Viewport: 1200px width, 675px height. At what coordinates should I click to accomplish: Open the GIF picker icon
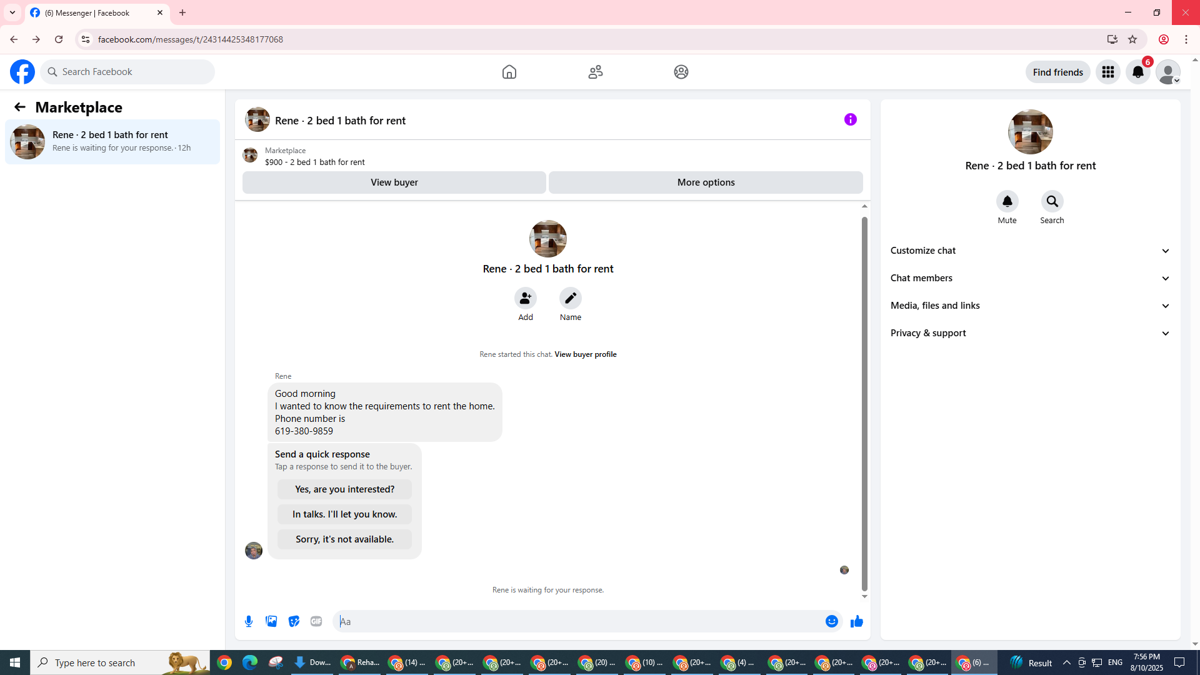(x=316, y=621)
